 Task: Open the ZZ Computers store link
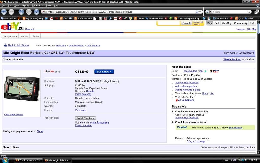(186, 100)
